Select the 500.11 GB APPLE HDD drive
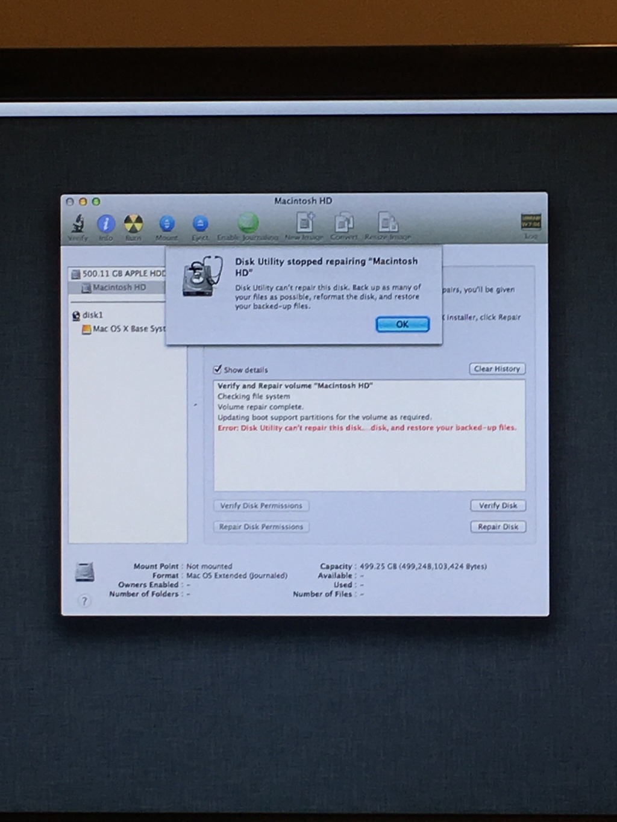 [117, 273]
